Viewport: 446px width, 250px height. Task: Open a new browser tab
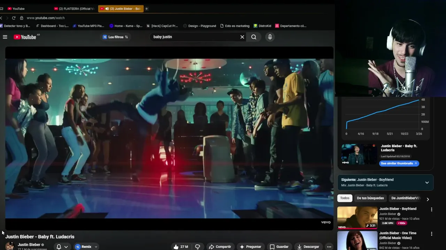pyautogui.click(x=147, y=9)
